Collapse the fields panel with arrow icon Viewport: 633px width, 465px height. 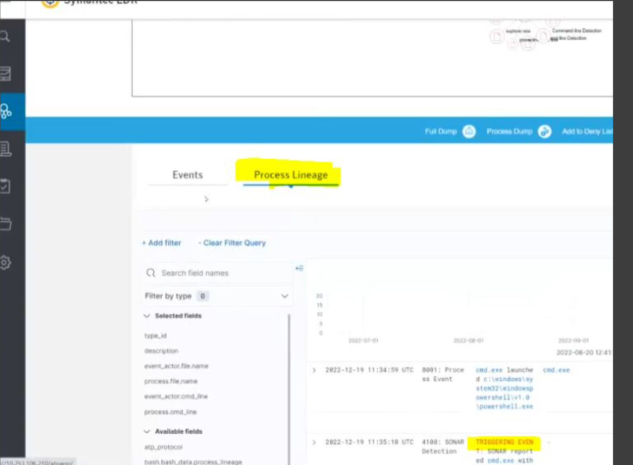299,268
